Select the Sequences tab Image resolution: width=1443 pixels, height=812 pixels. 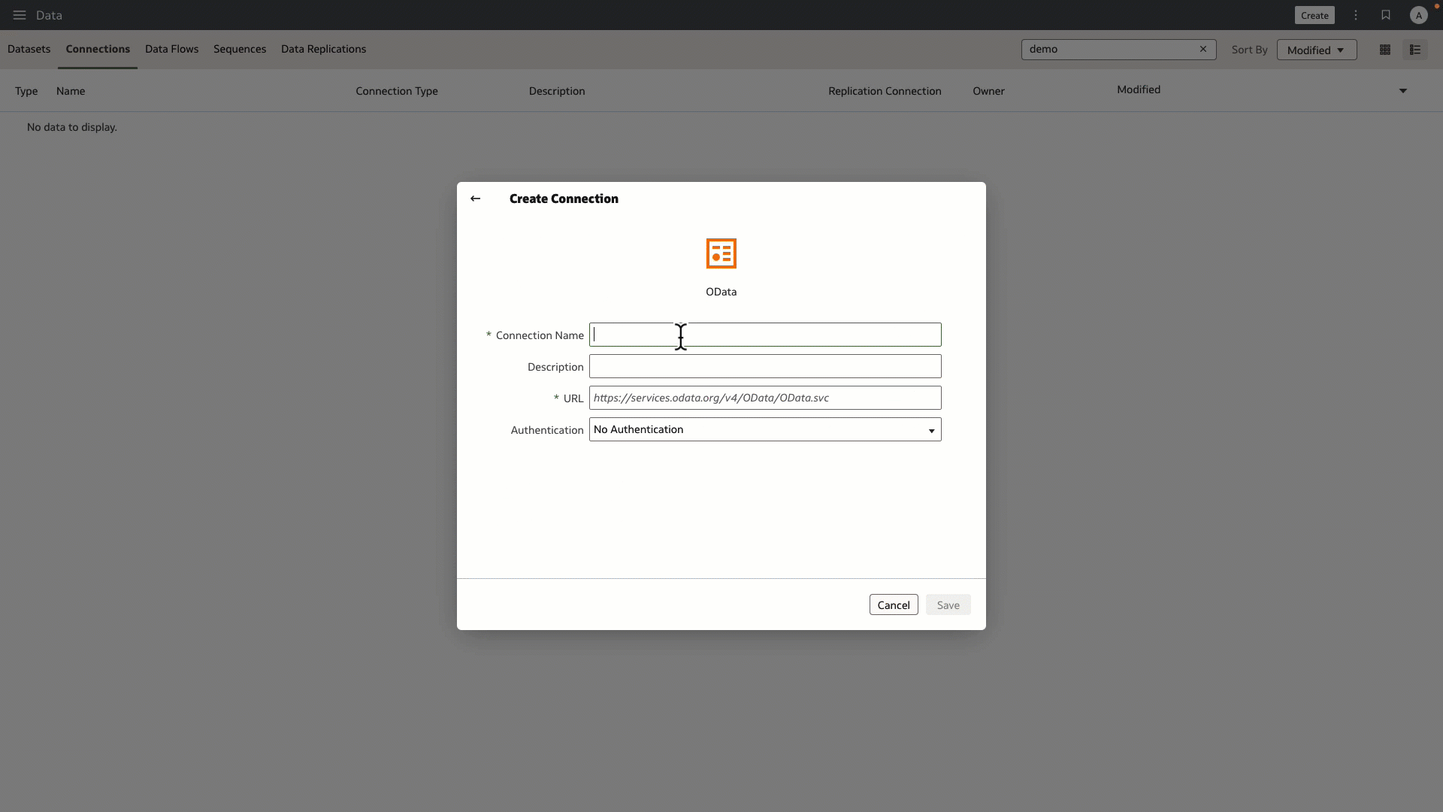(240, 49)
